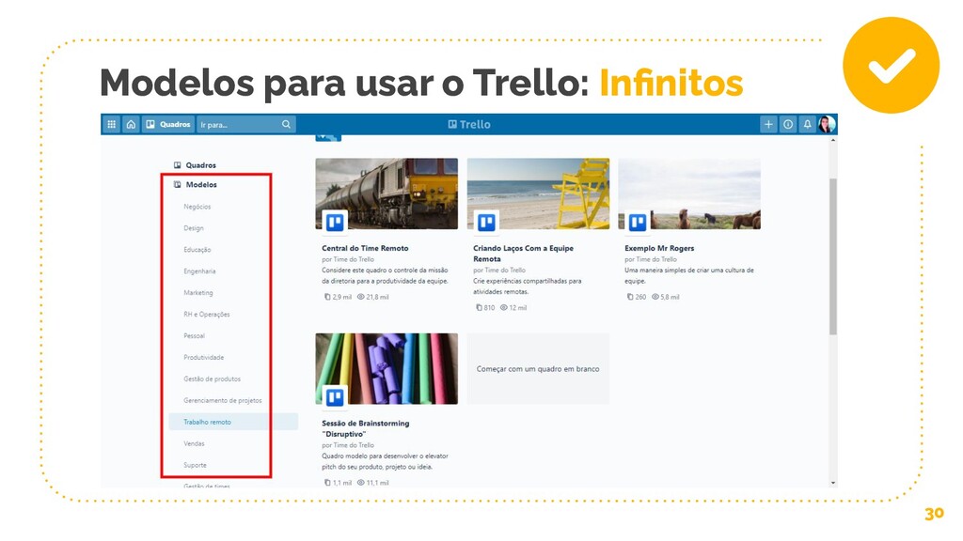Click the views eye icon beside '12 mil'

click(504, 308)
